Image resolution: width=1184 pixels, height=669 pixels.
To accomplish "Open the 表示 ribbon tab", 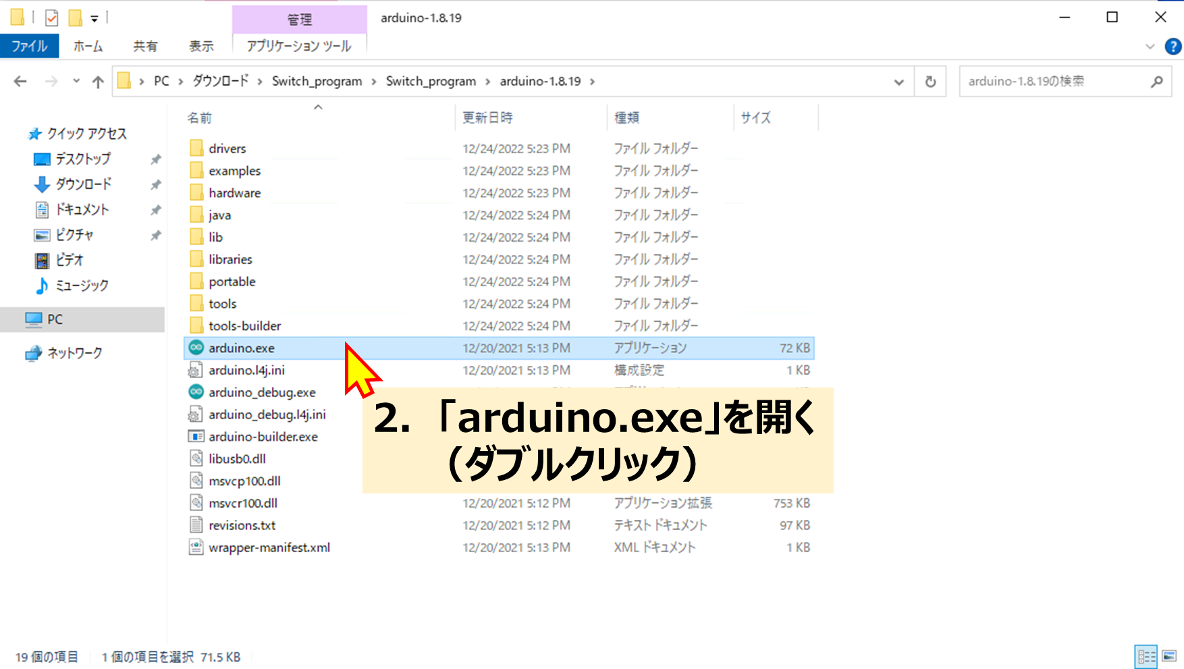I will click(201, 46).
